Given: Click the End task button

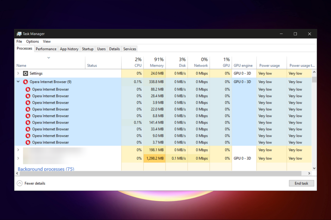Looking at the screenshot, I should pos(301,183).
